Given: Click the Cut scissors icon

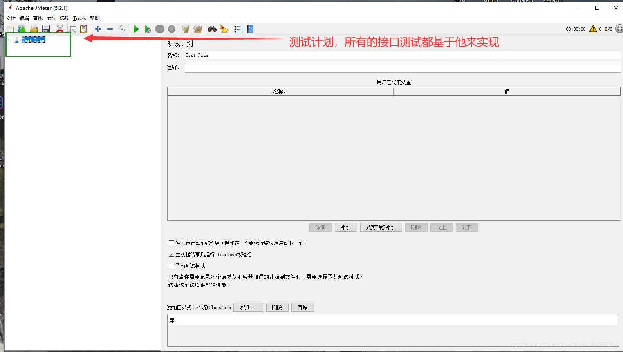Looking at the screenshot, I should click(60, 29).
